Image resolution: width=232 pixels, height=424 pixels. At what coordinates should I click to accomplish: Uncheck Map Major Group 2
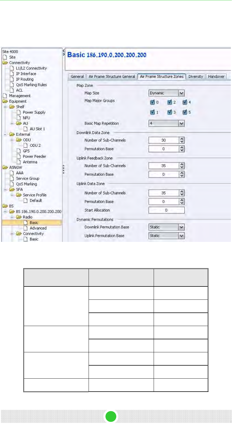coord(170,102)
